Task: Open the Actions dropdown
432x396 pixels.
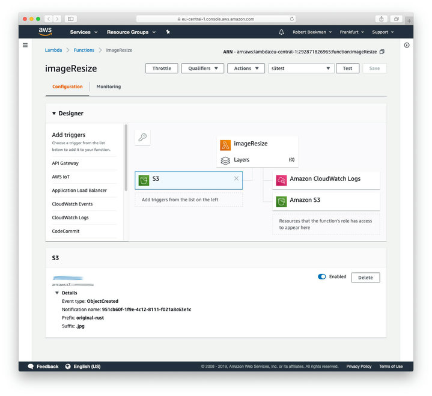Action: tap(246, 69)
